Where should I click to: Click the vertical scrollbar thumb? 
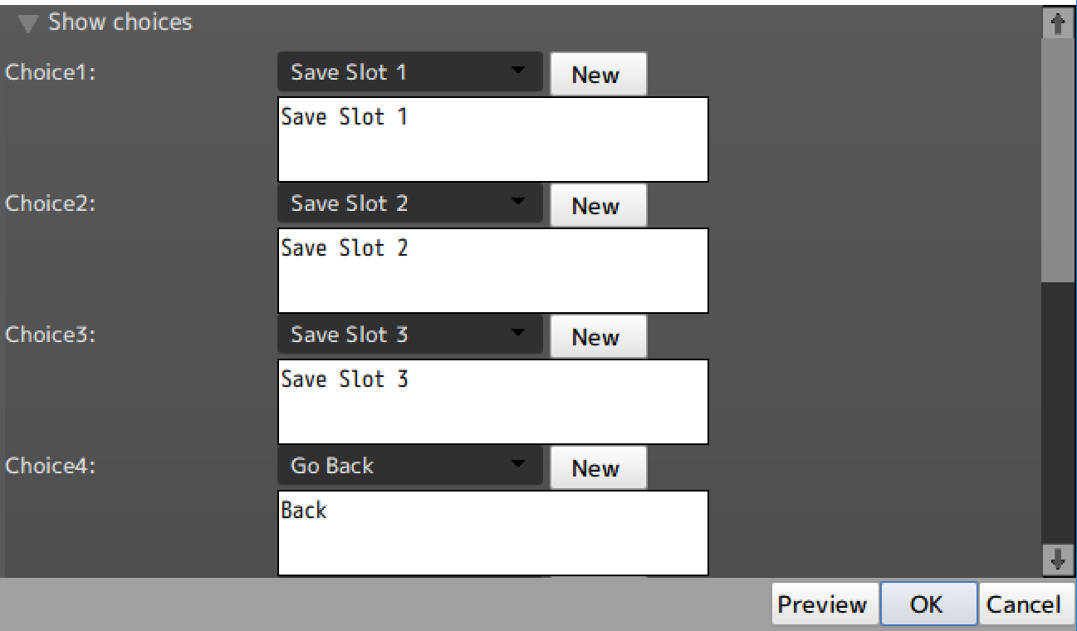[1057, 158]
